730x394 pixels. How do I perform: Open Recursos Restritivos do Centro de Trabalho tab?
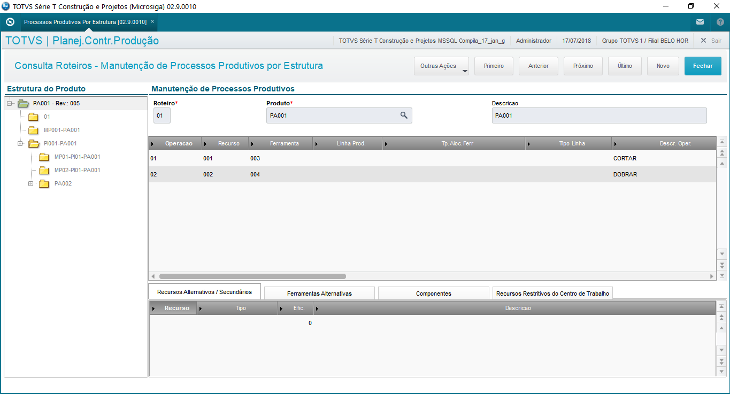[x=552, y=293]
